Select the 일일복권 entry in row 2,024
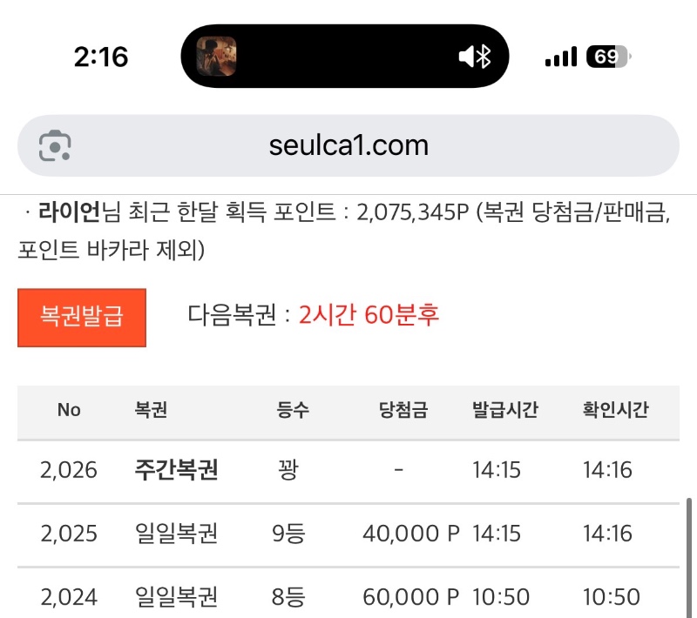Screen dimensions: 697x618 (x=176, y=597)
